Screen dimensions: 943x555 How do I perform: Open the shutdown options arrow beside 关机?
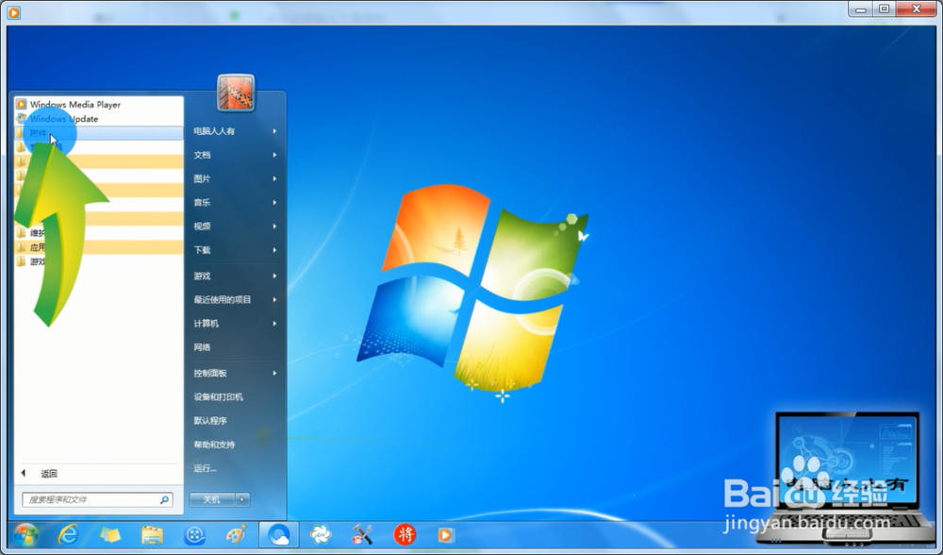(242, 499)
